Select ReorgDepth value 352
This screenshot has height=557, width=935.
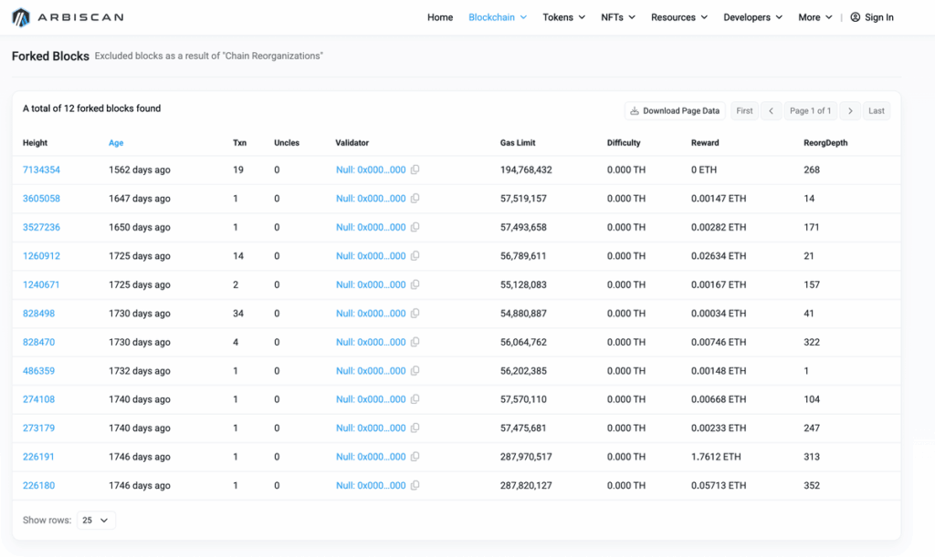click(x=812, y=485)
